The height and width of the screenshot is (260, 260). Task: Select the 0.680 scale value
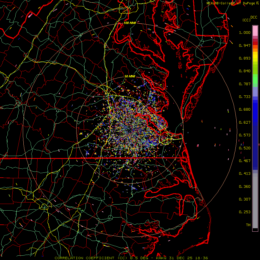pos(245,109)
